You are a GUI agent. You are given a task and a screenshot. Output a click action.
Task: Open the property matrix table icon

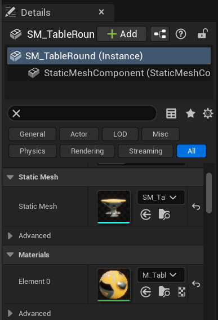coord(171,113)
